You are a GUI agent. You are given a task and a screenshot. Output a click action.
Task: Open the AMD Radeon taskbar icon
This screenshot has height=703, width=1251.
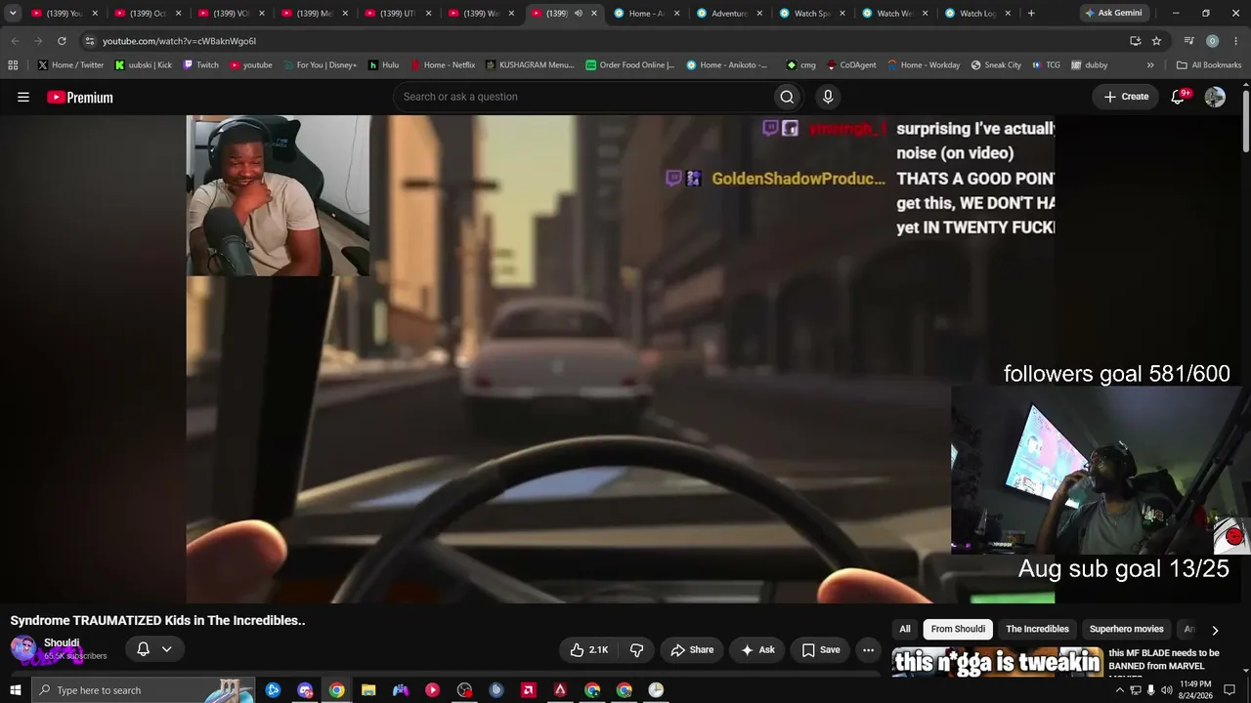[x=529, y=690]
